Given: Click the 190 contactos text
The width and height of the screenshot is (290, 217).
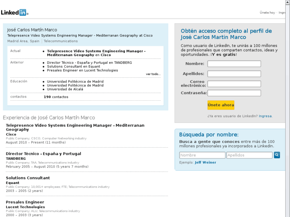Looking at the screenshot, I should (56, 97).
